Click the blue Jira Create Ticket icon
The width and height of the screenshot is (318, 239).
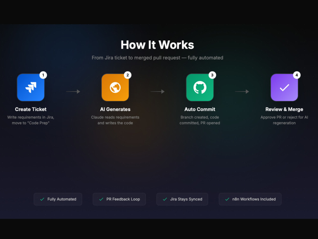tap(31, 87)
